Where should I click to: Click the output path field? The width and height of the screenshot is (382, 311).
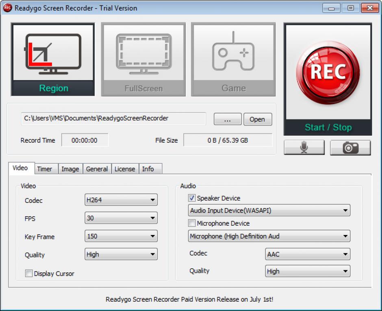[113, 119]
